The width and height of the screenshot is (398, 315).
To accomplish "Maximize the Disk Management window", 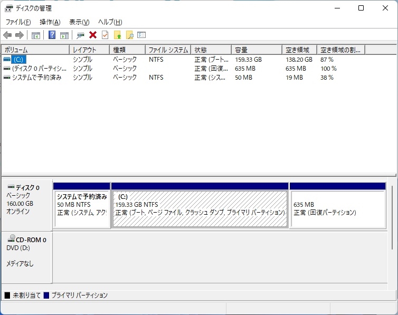I will [x=361, y=8].
